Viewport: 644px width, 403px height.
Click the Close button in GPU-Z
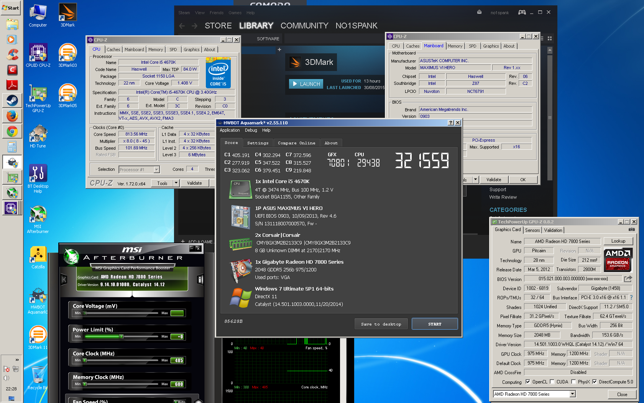coord(622,394)
